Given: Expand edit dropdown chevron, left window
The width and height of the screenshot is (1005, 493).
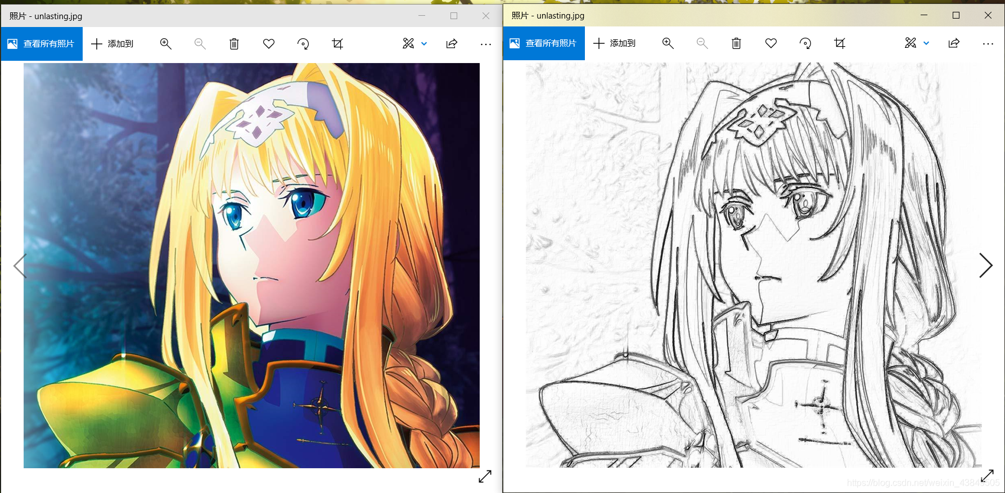Looking at the screenshot, I should (424, 44).
